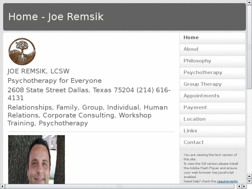Click the 'JOE REMSIK, LCSW' heading
Screen dimensions: 252x189
click(38, 71)
